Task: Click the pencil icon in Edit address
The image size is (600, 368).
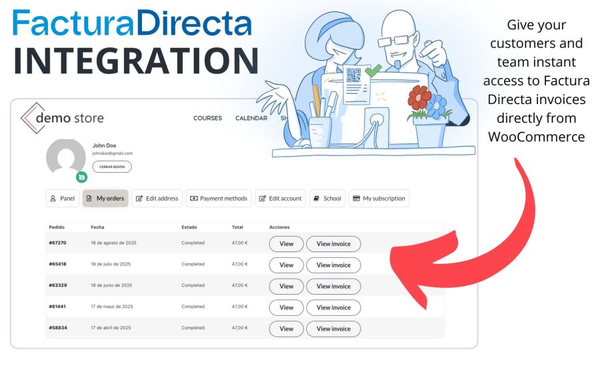Action: 139,199
